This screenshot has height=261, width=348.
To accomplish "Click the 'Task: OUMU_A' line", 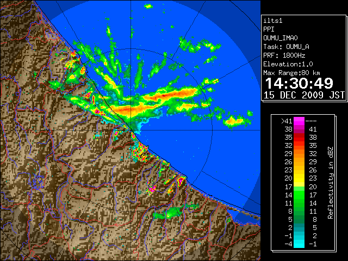I will pos(287,47).
